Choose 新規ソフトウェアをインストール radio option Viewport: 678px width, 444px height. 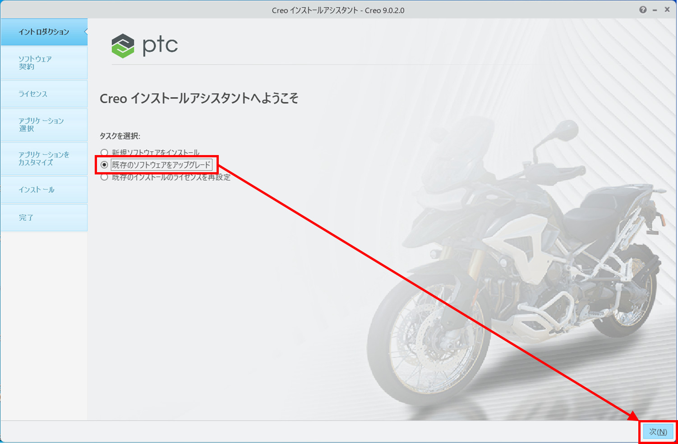[104, 152]
